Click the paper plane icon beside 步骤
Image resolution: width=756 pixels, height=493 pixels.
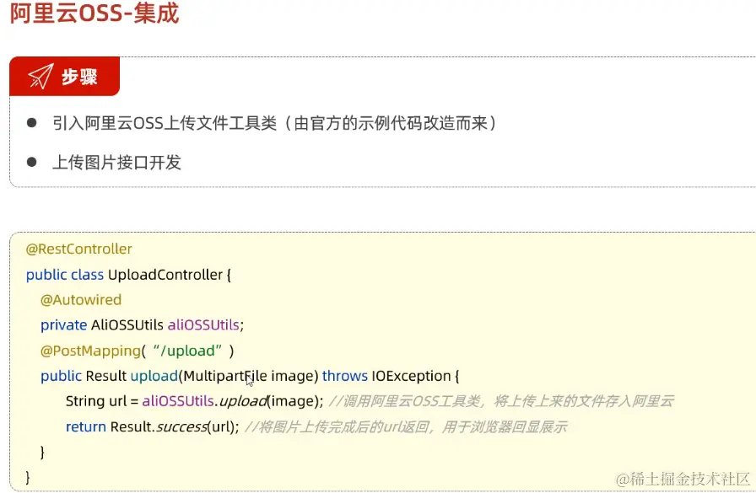(x=40, y=77)
